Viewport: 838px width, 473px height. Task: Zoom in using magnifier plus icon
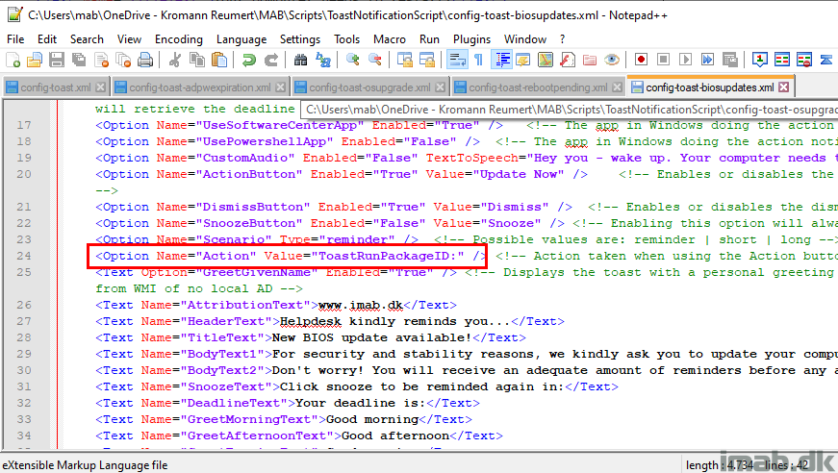point(353,60)
